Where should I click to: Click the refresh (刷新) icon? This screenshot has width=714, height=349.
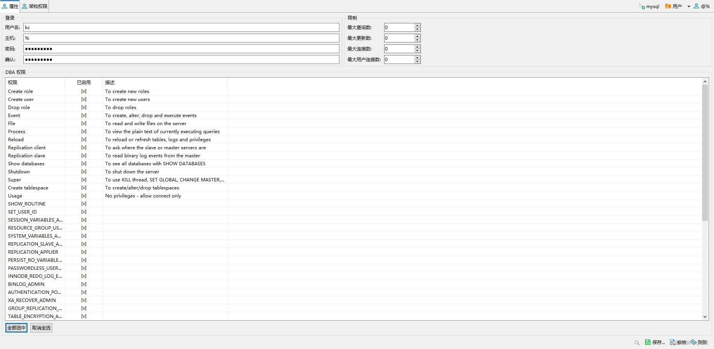tap(693, 342)
